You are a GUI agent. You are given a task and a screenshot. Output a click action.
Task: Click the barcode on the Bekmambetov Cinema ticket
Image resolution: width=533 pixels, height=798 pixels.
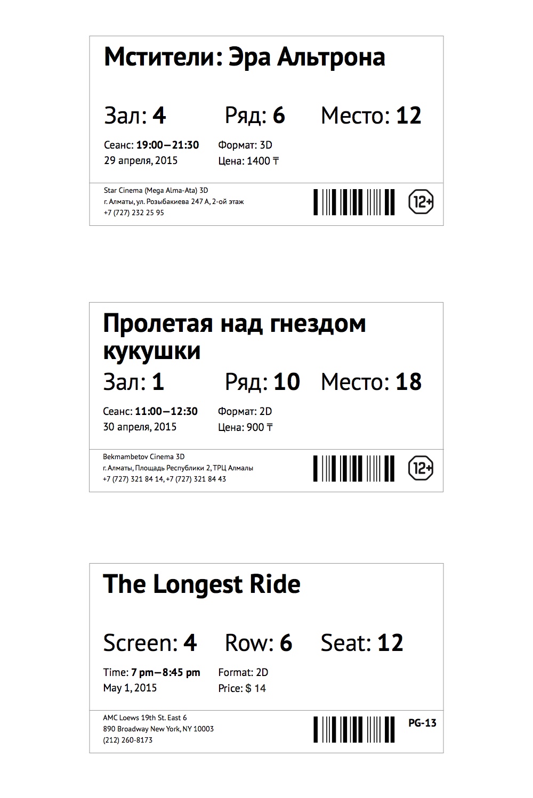(354, 468)
